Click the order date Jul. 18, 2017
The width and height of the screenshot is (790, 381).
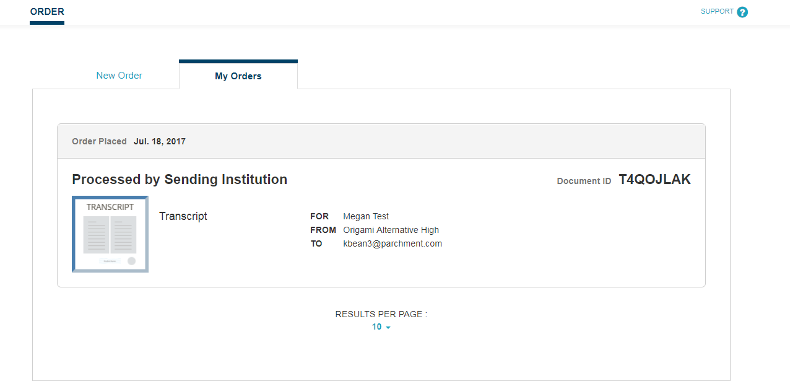(x=160, y=141)
